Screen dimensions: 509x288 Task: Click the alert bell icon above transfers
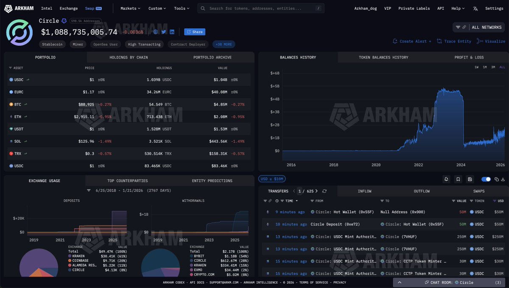coord(446,179)
